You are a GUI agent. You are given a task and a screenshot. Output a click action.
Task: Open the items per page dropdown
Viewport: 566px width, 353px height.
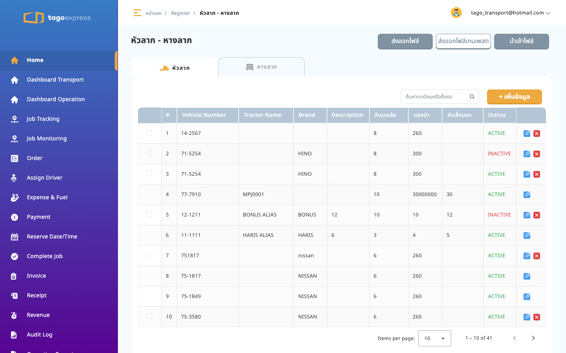point(435,338)
